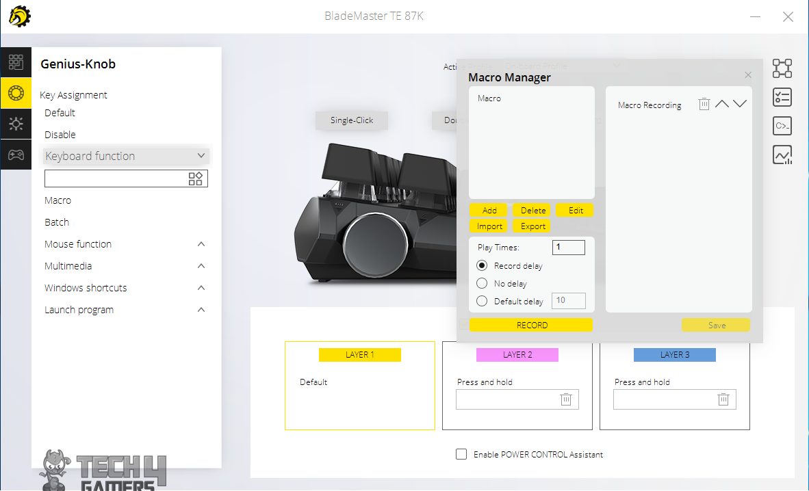The height and width of the screenshot is (491, 809).
Task: Expand the Launch program section
Action: [x=201, y=310]
